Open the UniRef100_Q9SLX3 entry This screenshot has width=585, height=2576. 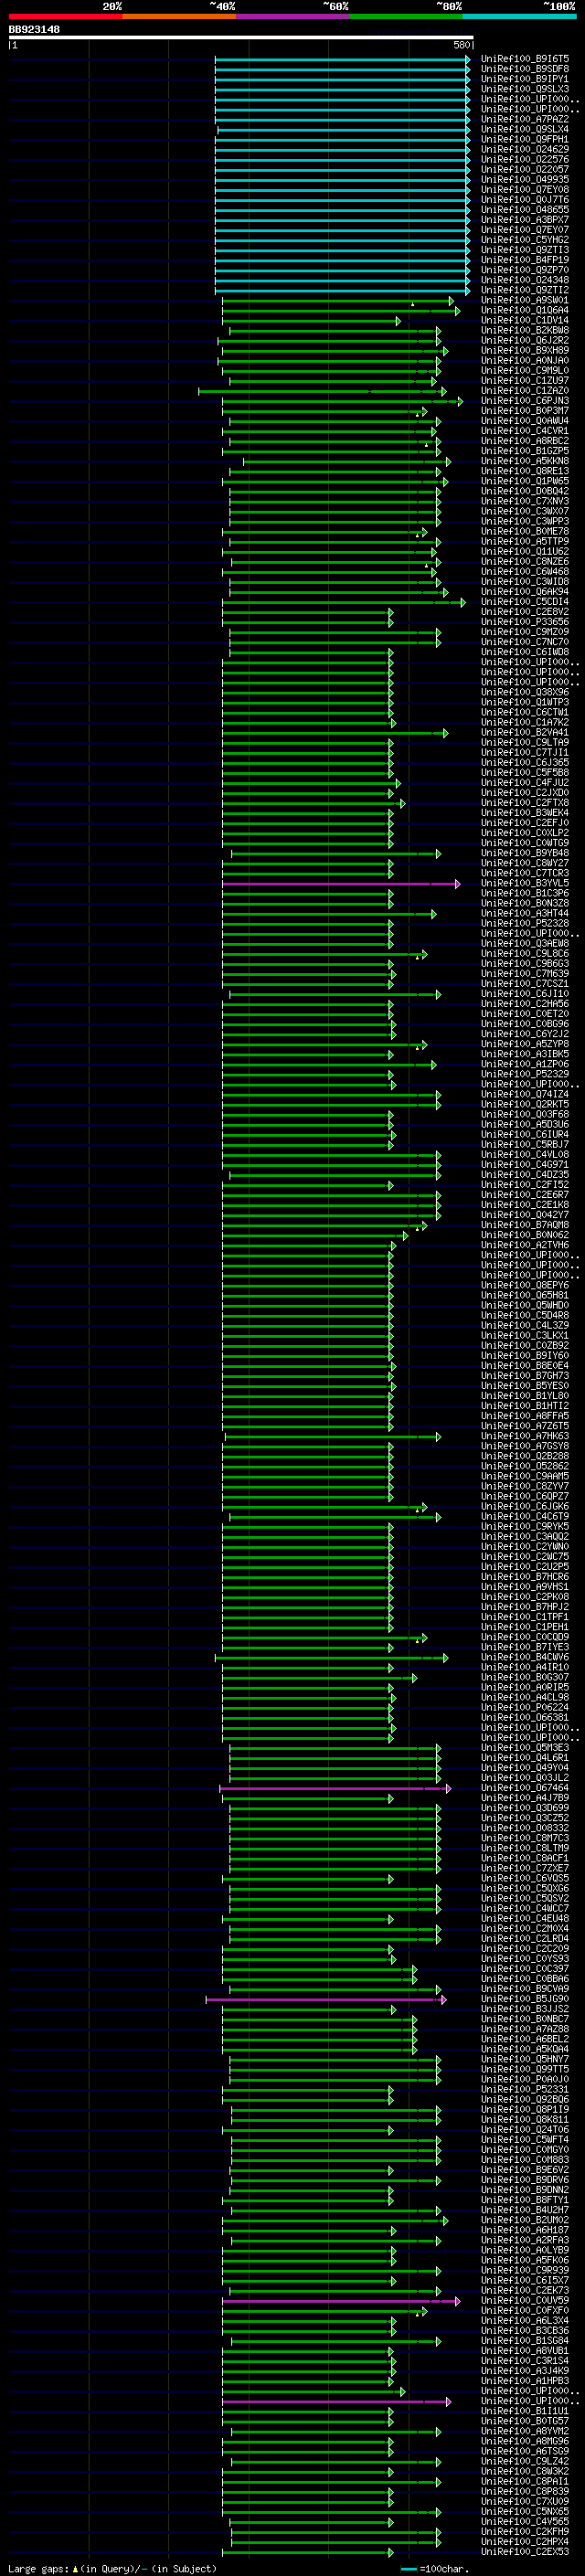[525, 90]
